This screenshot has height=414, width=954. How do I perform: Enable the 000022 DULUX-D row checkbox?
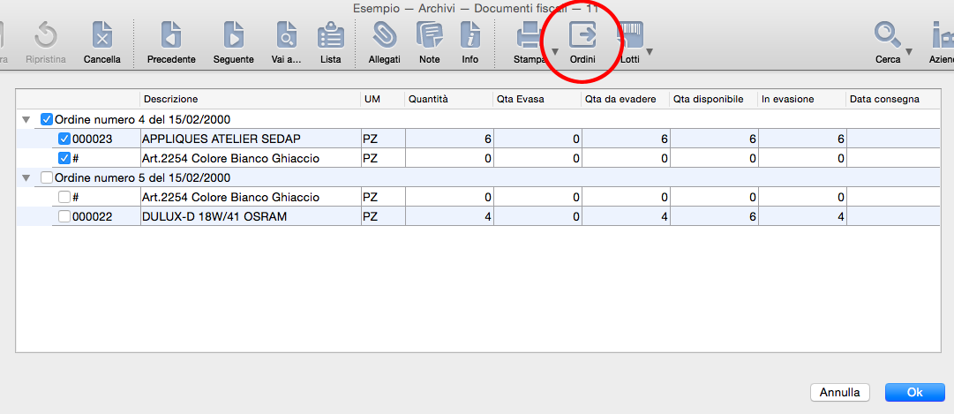coord(64,216)
